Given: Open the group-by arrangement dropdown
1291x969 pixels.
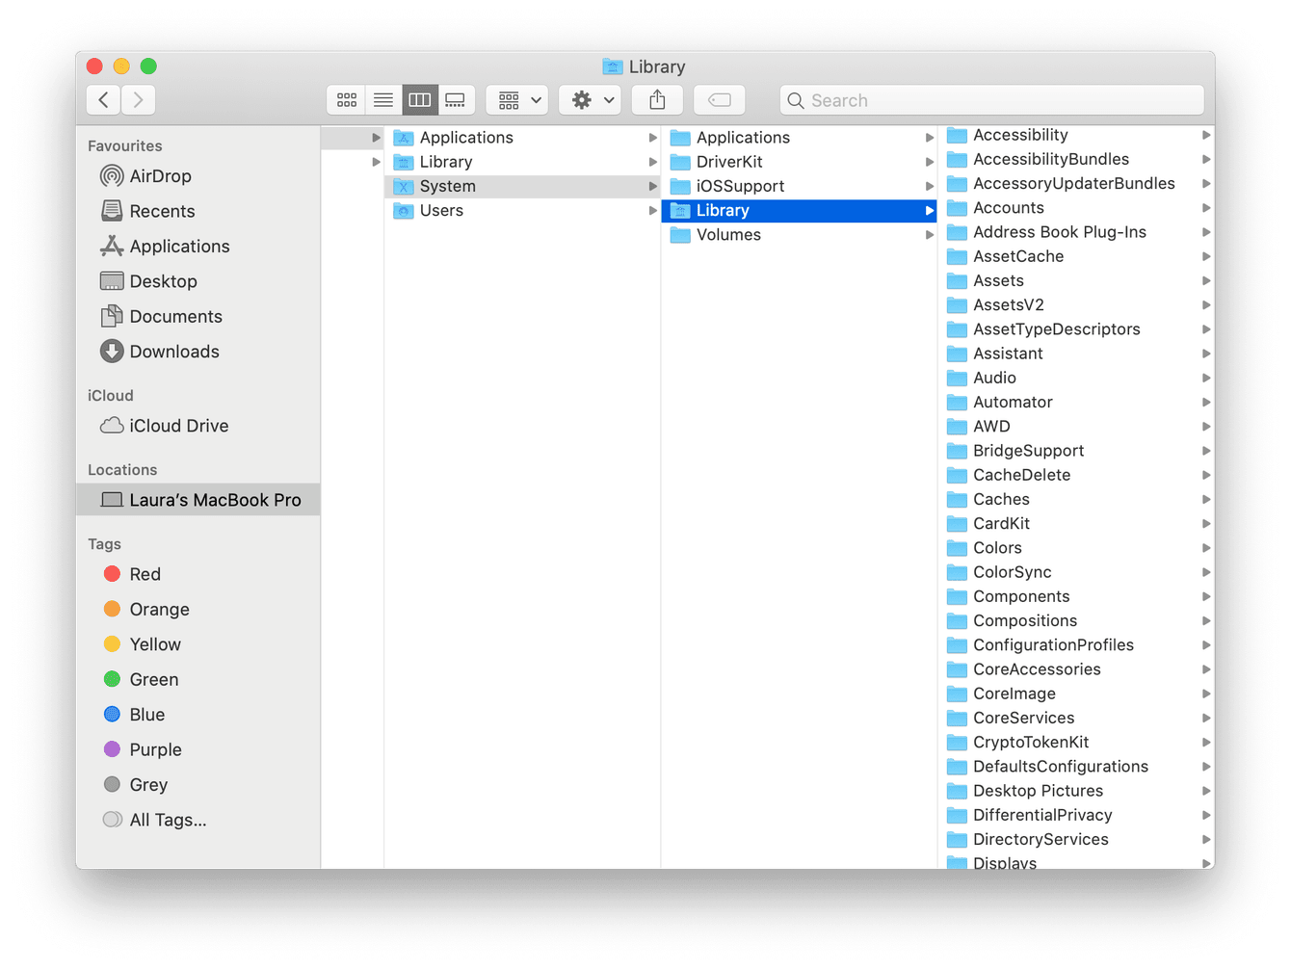Looking at the screenshot, I should 518,100.
